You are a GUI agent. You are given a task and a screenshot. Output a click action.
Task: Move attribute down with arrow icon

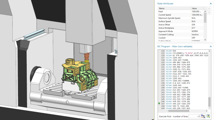coord(209,13)
